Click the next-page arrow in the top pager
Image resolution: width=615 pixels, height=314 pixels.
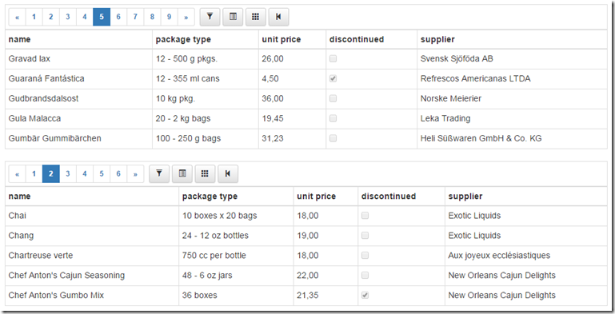click(186, 17)
